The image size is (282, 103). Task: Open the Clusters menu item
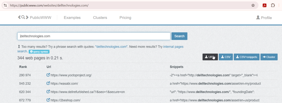pyautogui.click(x=100, y=18)
